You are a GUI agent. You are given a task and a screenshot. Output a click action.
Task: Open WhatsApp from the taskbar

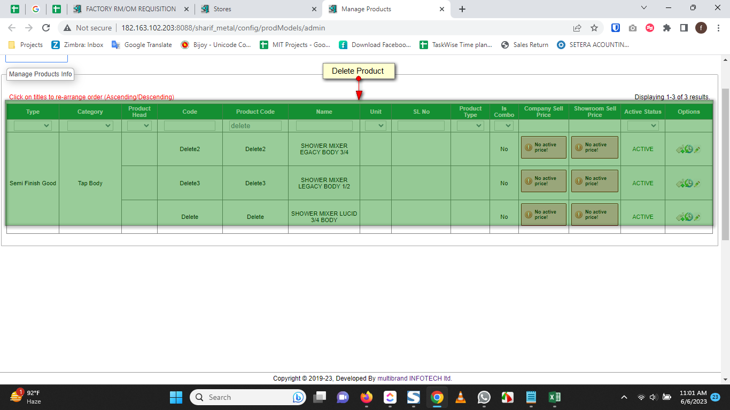pyautogui.click(x=484, y=397)
